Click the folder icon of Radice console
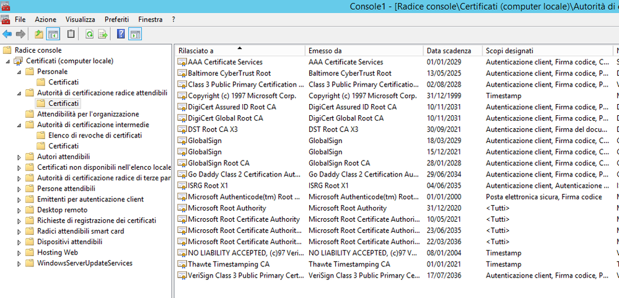619x298 pixels. tap(7, 50)
